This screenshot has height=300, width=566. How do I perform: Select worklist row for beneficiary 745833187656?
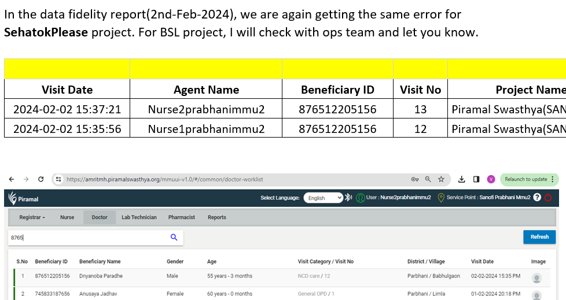click(x=282, y=294)
